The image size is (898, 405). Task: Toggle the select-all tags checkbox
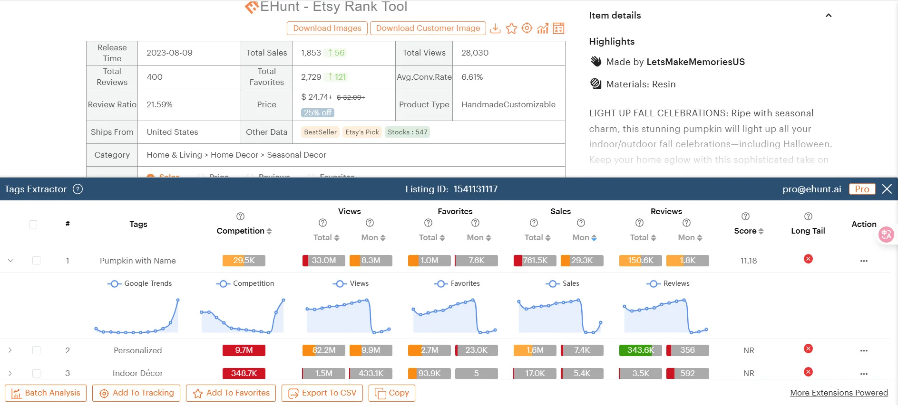point(33,224)
